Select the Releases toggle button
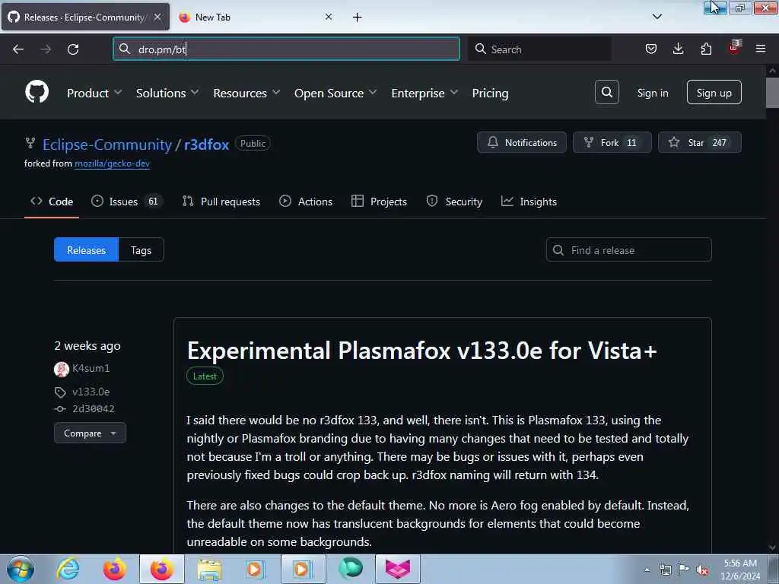Image resolution: width=779 pixels, height=584 pixels. 87,249
